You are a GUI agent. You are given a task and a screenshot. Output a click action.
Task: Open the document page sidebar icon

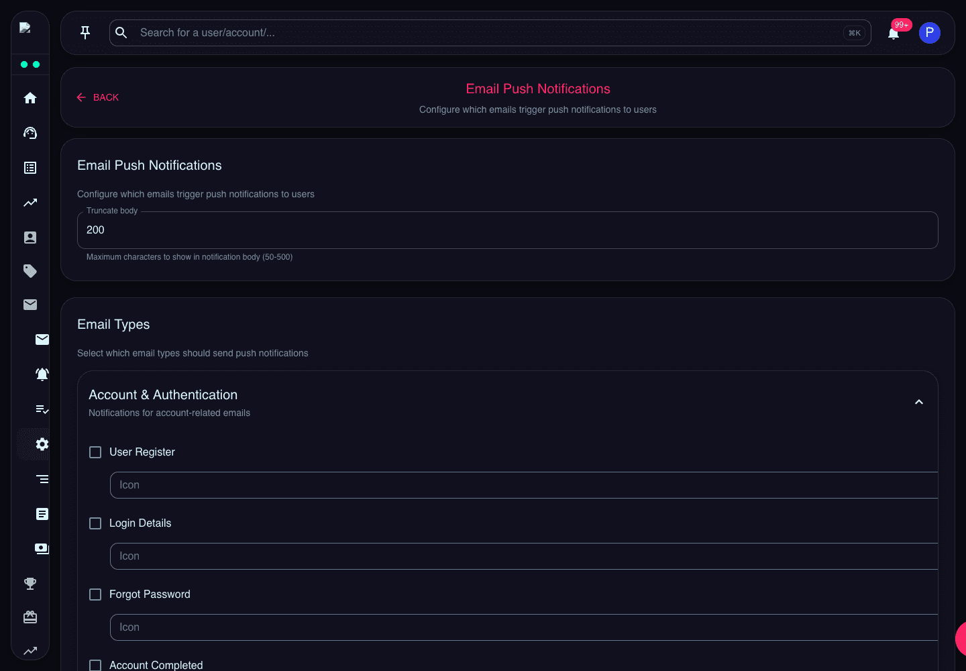(42, 514)
